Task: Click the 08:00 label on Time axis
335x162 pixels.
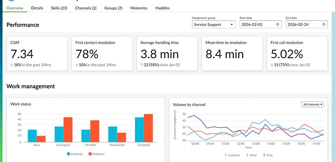Action: point(195,144)
